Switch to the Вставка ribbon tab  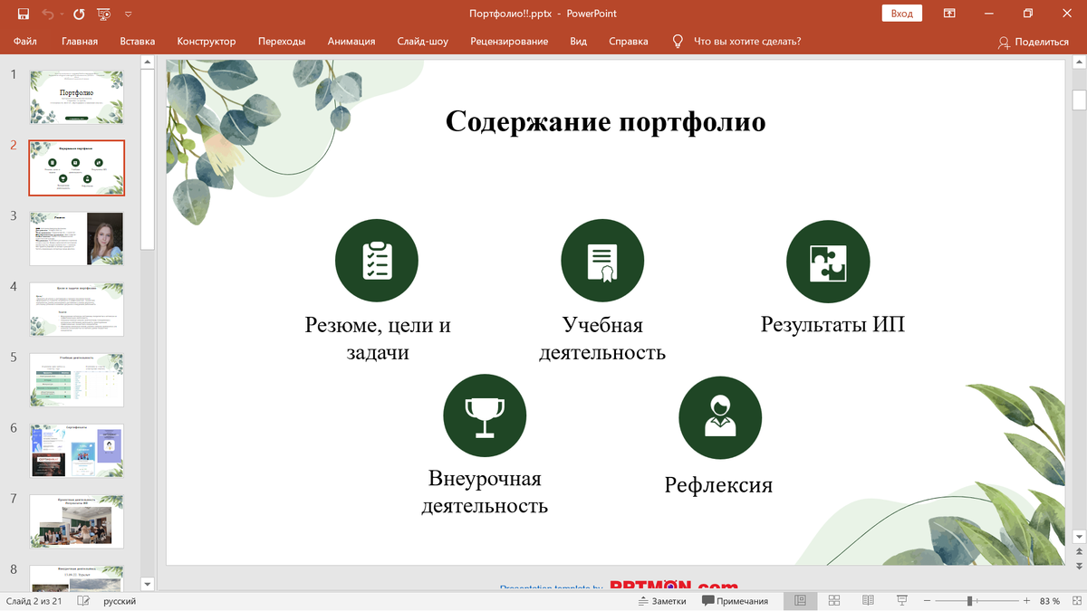138,42
